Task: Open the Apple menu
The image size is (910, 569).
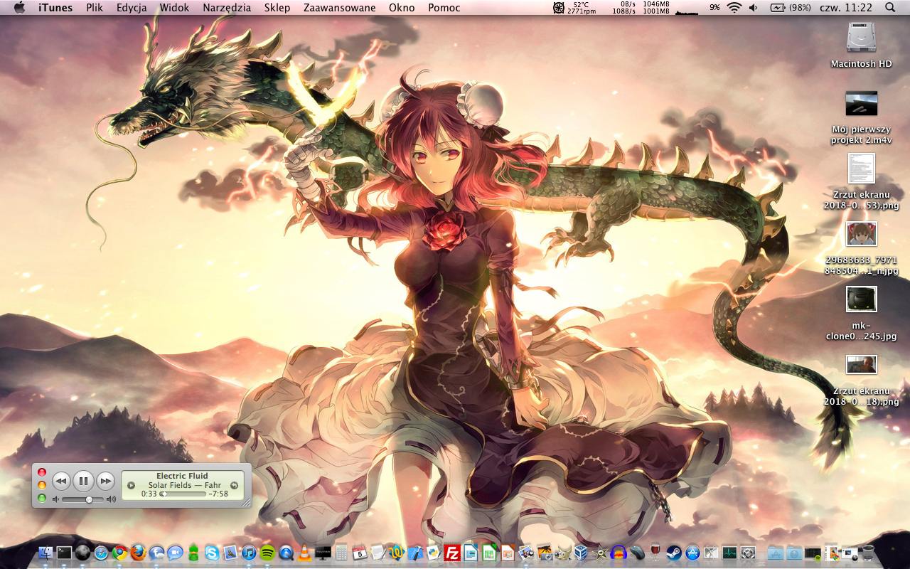Action: pos(19,7)
